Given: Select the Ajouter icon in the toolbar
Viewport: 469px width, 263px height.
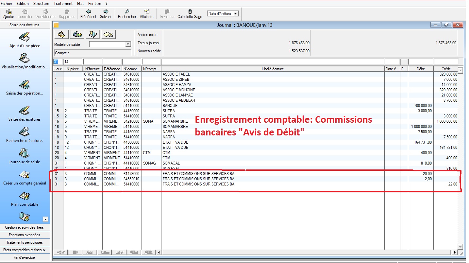Looking at the screenshot, I should click(x=8, y=13).
